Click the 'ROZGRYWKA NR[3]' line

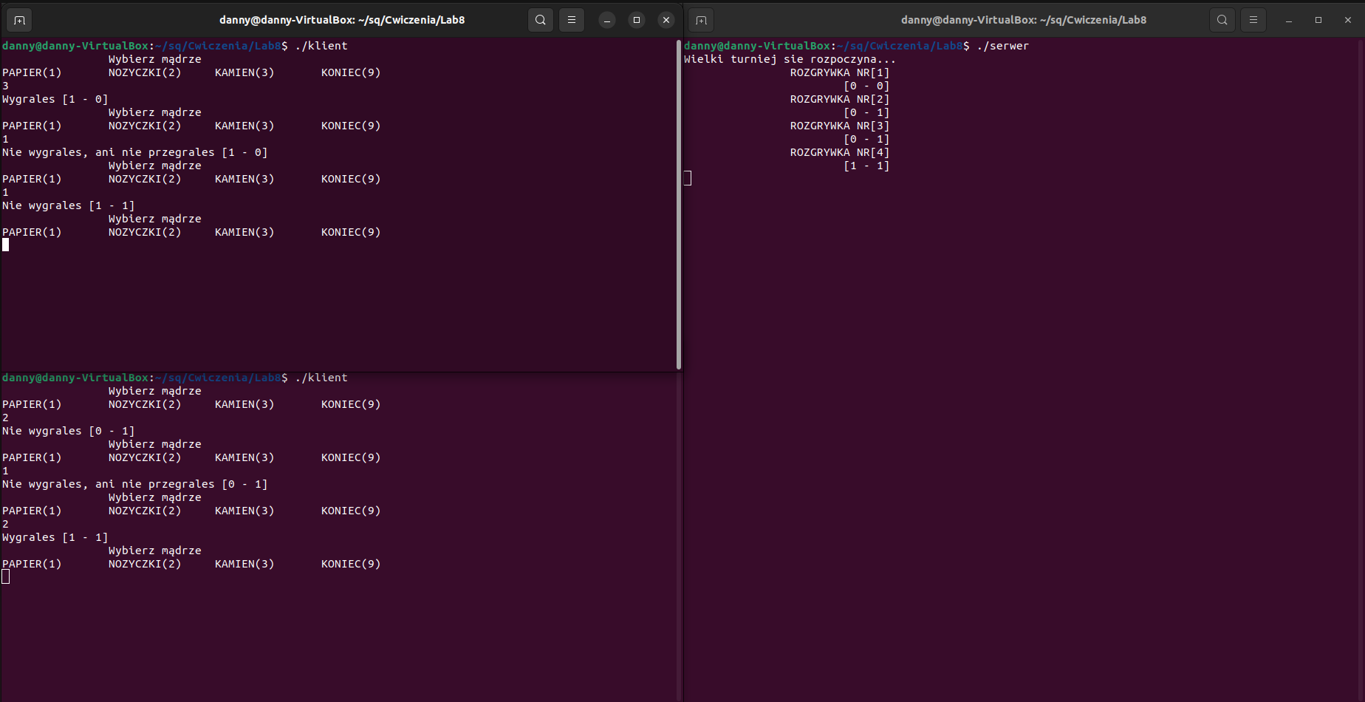[840, 126]
